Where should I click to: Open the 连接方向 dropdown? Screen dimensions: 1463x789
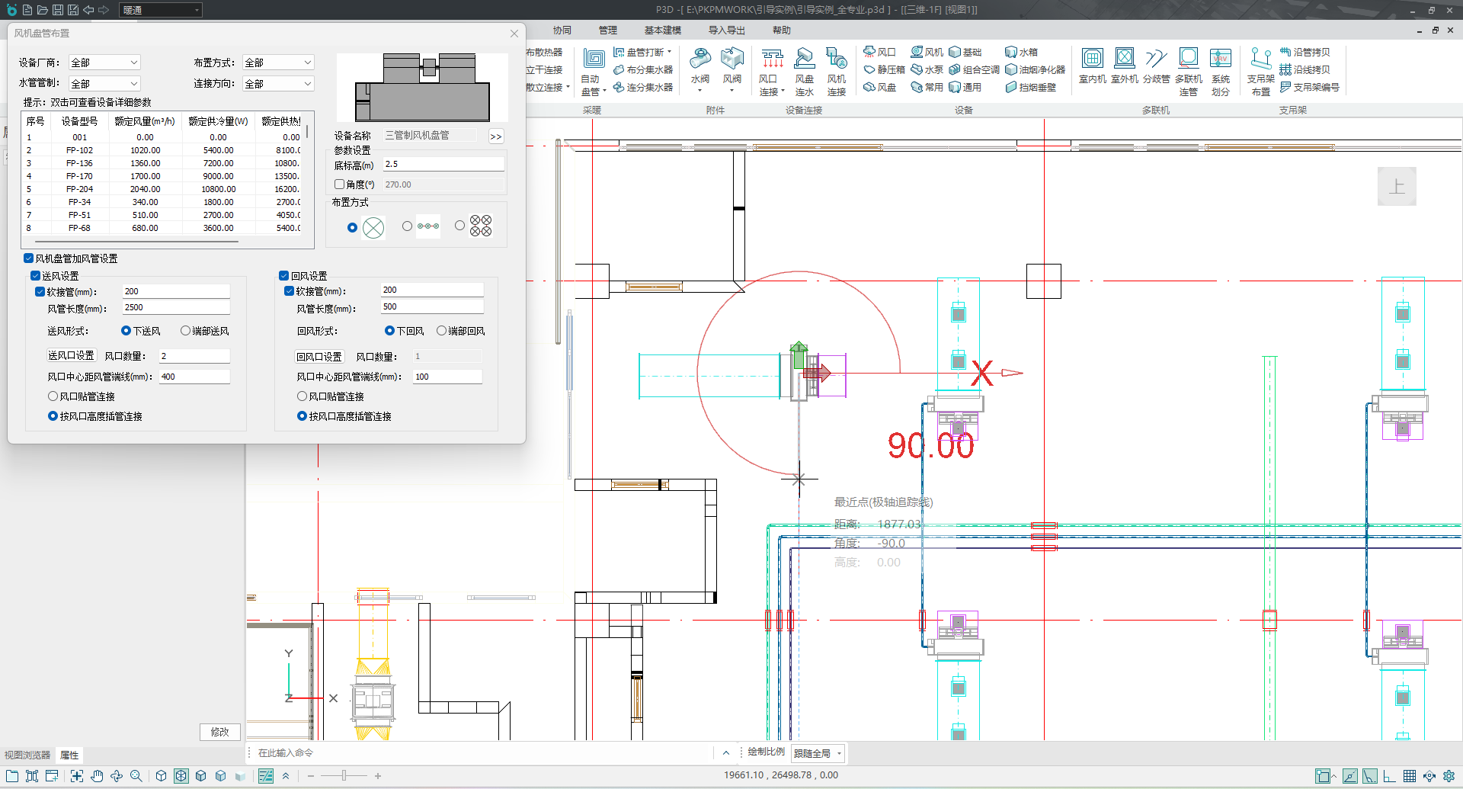click(278, 84)
